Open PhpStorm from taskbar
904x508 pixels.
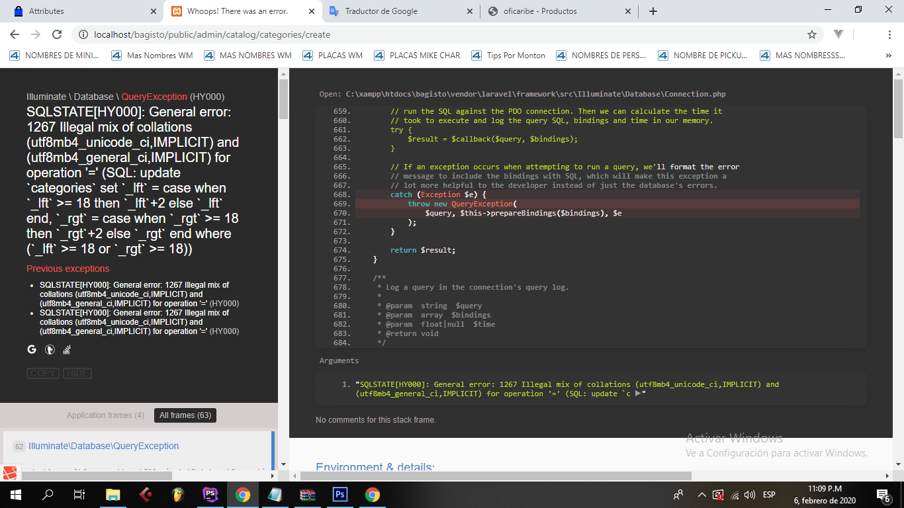pyautogui.click(x=210, y=494)
